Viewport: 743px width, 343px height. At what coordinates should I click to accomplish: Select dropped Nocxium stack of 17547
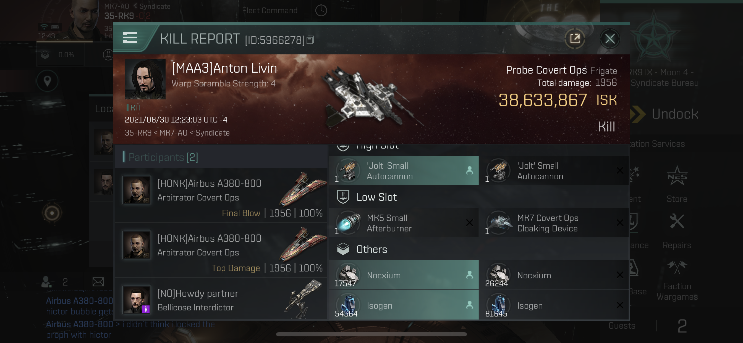404,275
